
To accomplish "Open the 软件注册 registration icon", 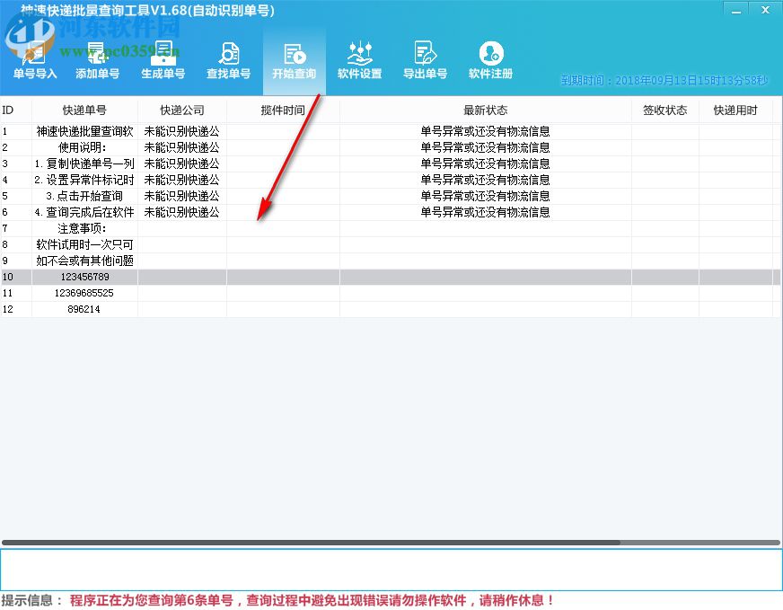I will (490, 61).
